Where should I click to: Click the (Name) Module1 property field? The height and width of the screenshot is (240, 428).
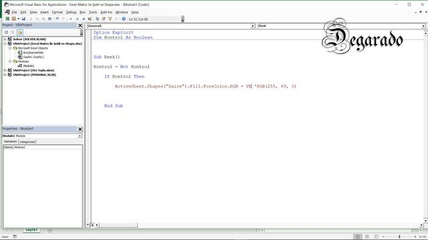(x=43, y=147)
